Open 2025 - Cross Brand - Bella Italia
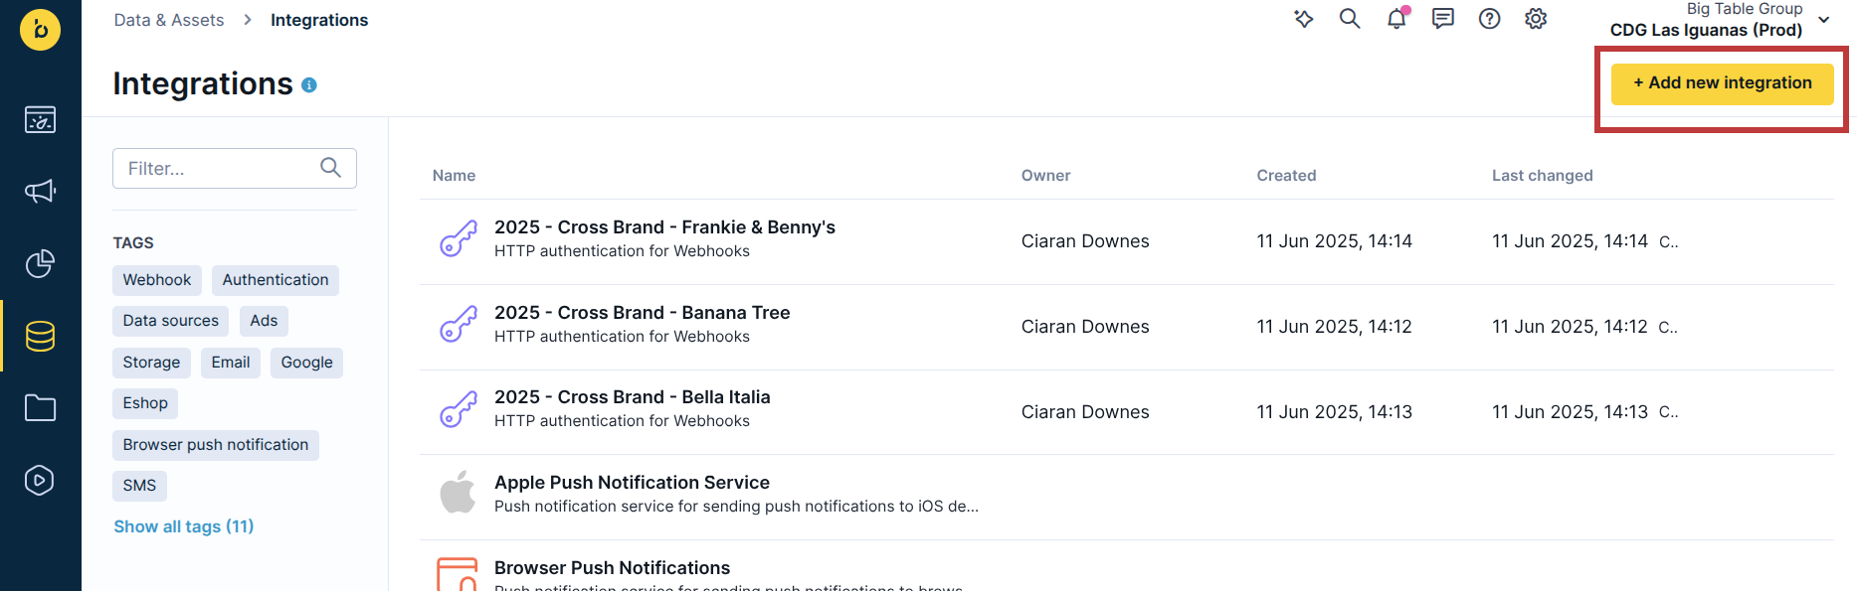The width and height of the screenshot is (1857, 591). [632, 397]
